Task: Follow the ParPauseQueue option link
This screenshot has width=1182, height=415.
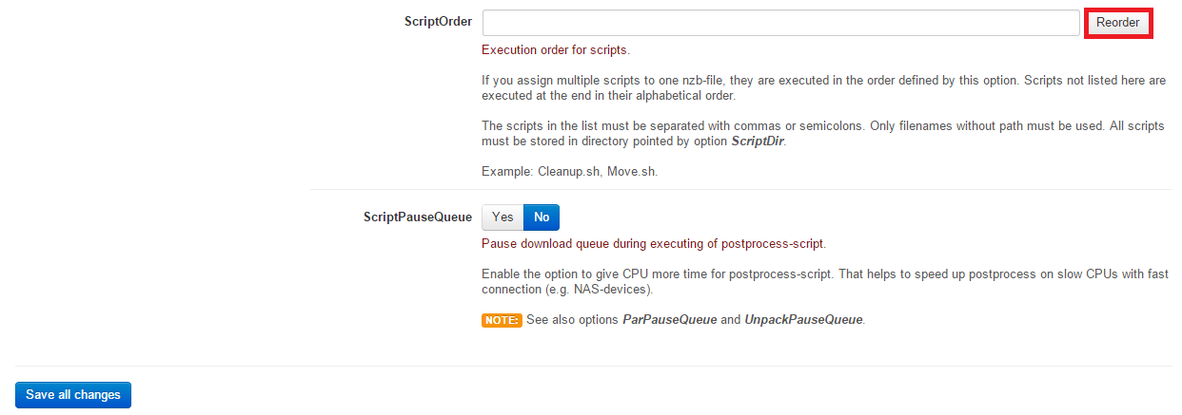Action: 669,320
